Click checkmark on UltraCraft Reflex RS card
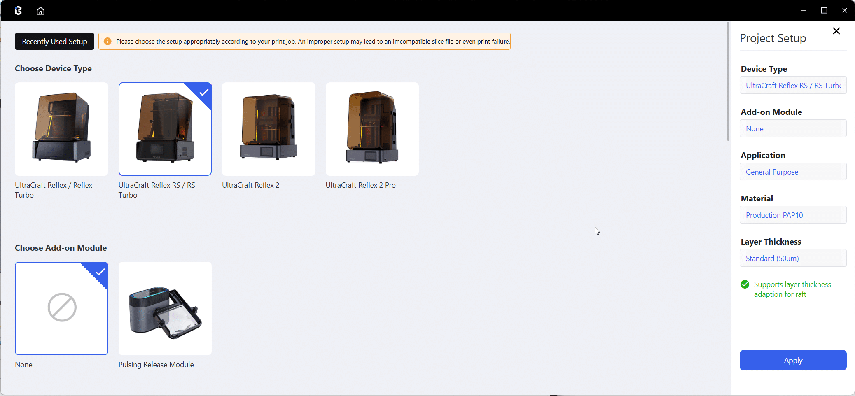The width and height of the screenshot is (855, 396). 203,92
